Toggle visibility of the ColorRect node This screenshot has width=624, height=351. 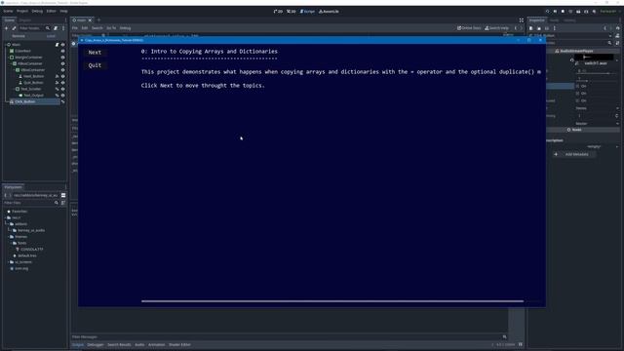pyautogui.click(x=62, y=51)
